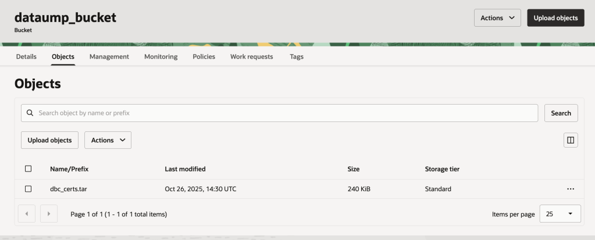This screenshot has width=595, height=240.
Task: Switch to the Tags tab
Action: (x=296, y=56)
